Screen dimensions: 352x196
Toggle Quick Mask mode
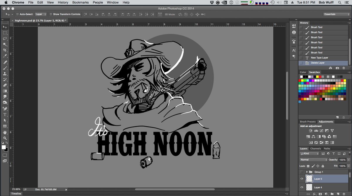pos(5,155)
